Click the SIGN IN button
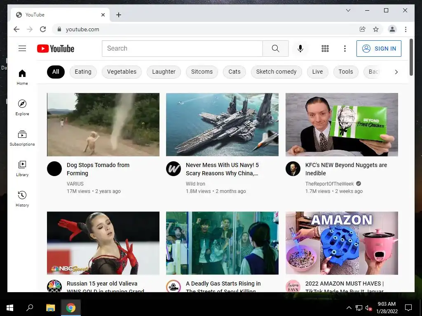The height and width of the screenshot is (316, 422). (x=379, y=49)
